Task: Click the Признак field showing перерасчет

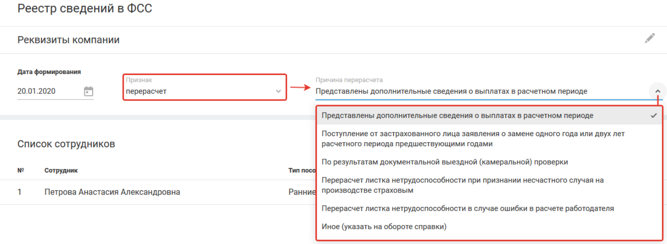Action: pyautogui.click(x=199, y=91)
